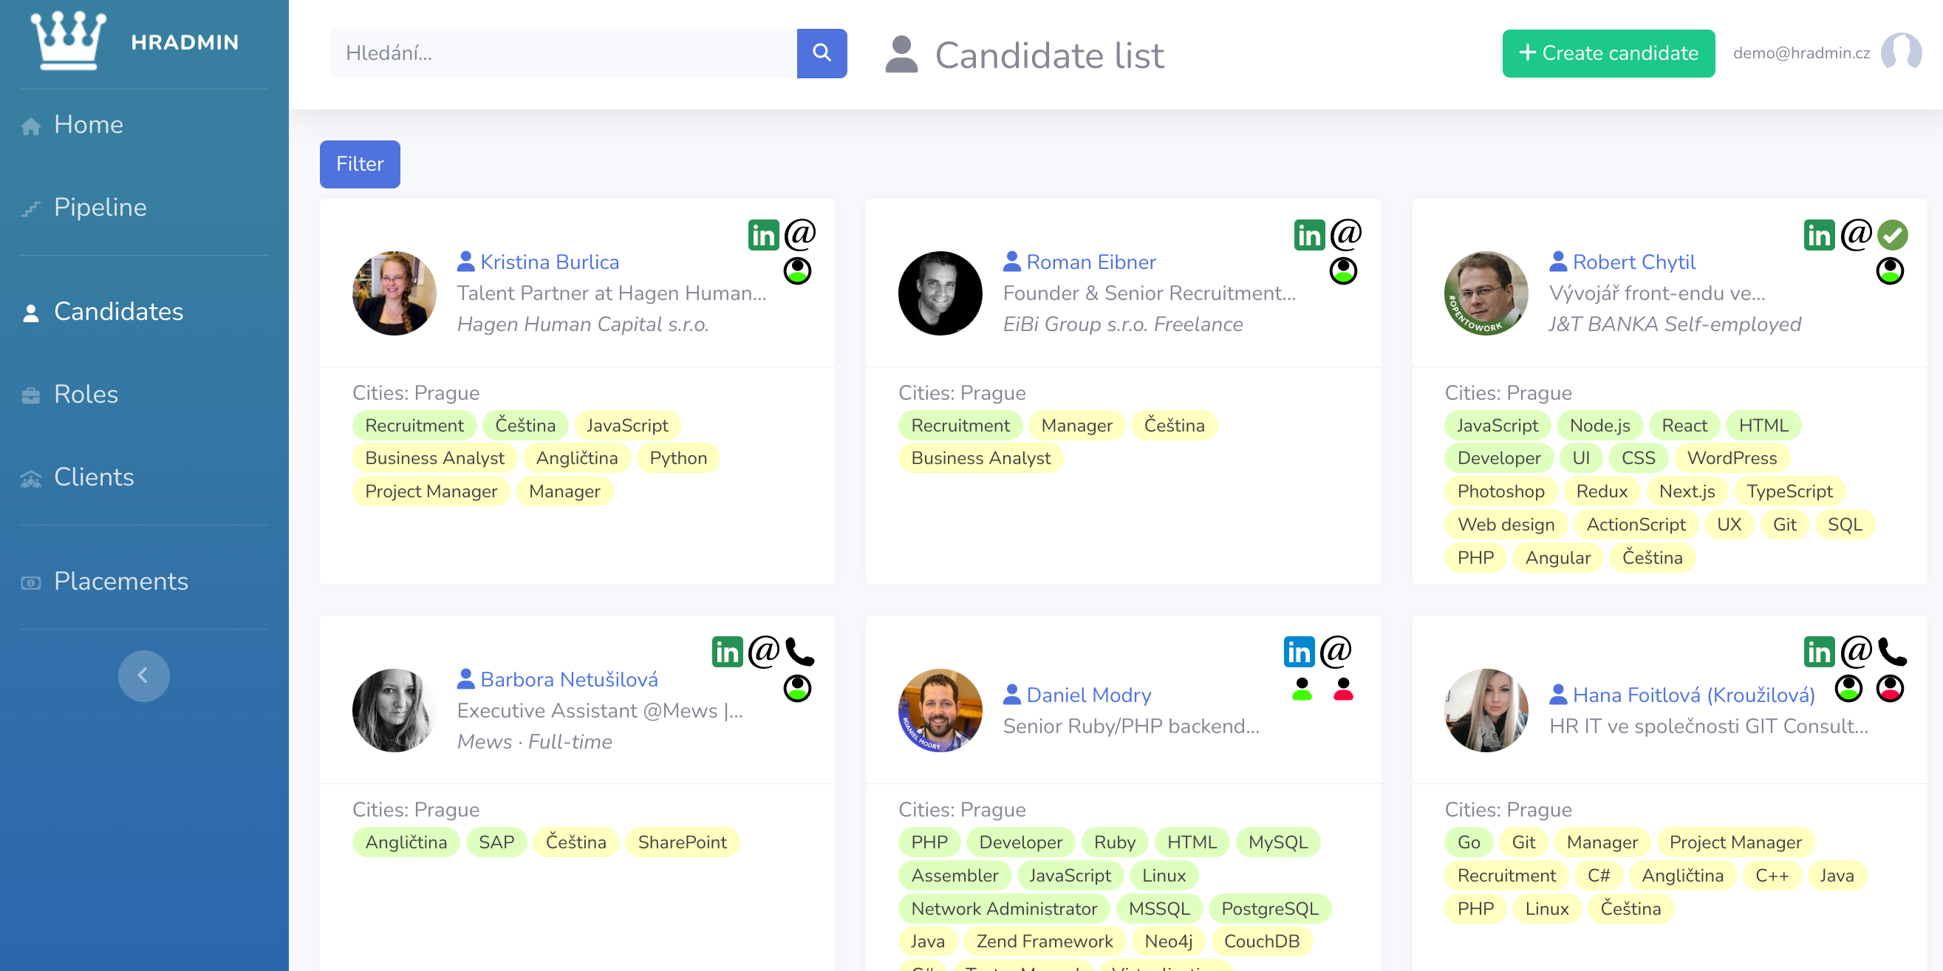
Task: Click Daniel Modry's green person status icon
Action: point(1302,689)
